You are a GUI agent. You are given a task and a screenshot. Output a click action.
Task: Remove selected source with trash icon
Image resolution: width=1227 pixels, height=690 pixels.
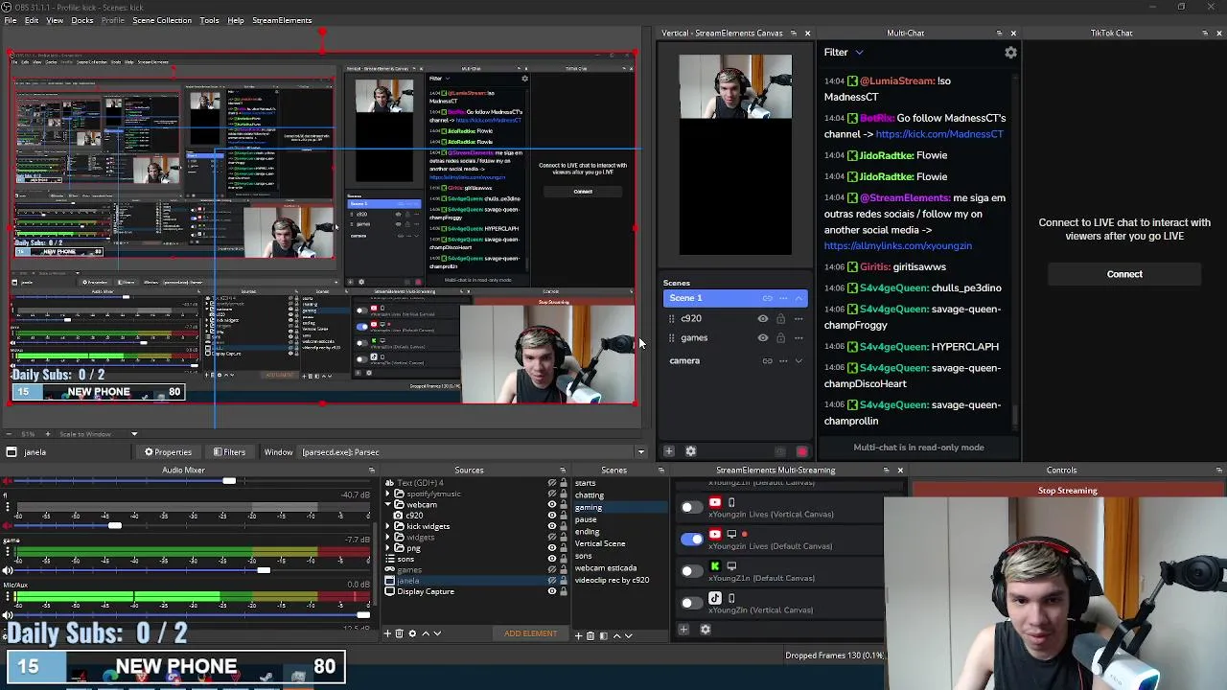point(400,633)
